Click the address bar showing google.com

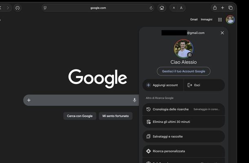tap(98, 8)
